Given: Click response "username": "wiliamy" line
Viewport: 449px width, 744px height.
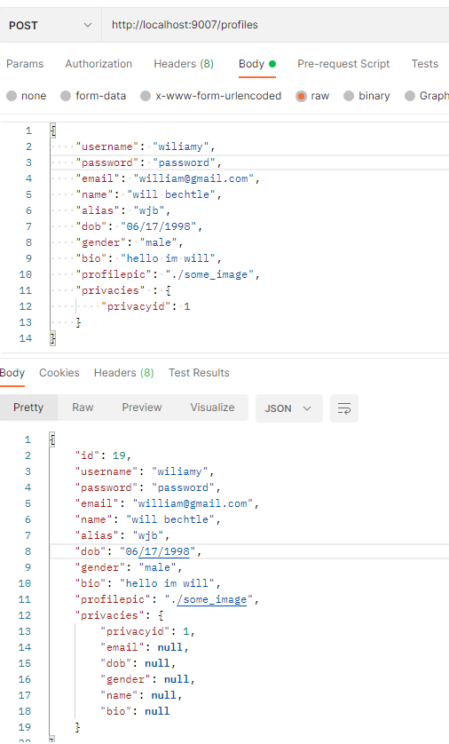Looking at the screenshot, I should (x=144, y=472).
